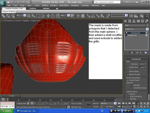Open Key Filters dialog
Viewport: 150px width, 113px height.
click(x=110, y=107)
